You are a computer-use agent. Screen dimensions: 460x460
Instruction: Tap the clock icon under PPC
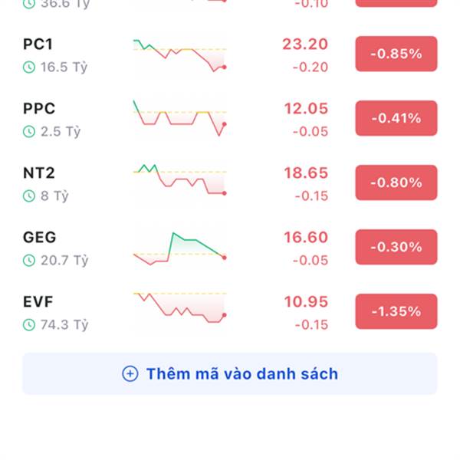(29, 131)
